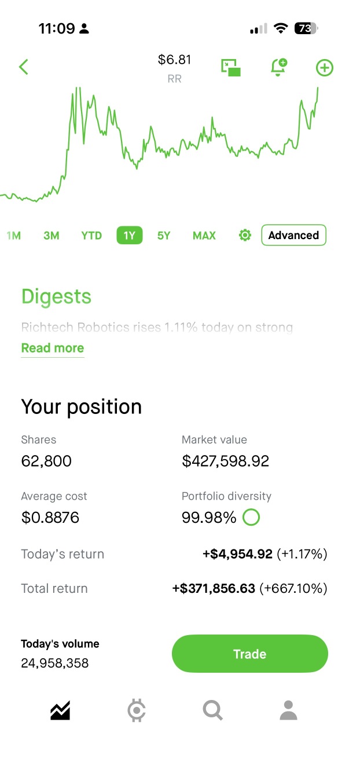Select the 5Y chart range
This screenshot has height=759, width=349.
[x=164, y=236]
